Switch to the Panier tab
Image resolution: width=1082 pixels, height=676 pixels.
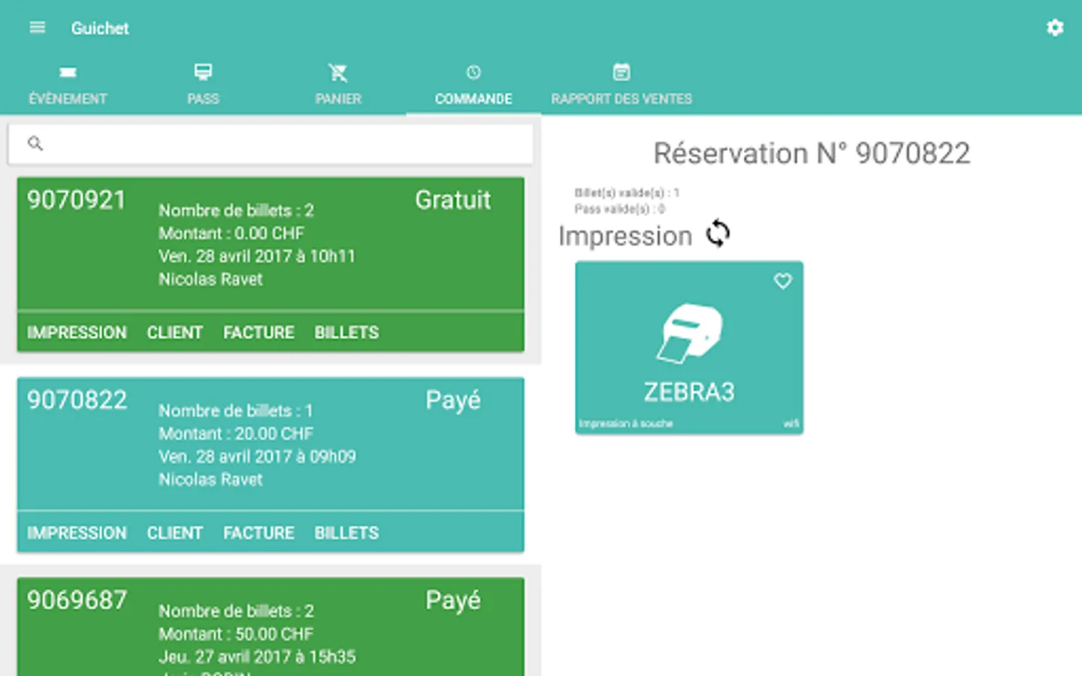338,84
